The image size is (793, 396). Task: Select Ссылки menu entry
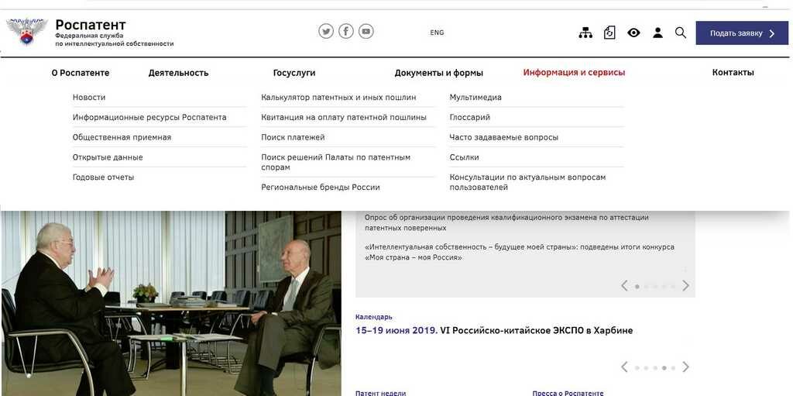tap(465, 157)
